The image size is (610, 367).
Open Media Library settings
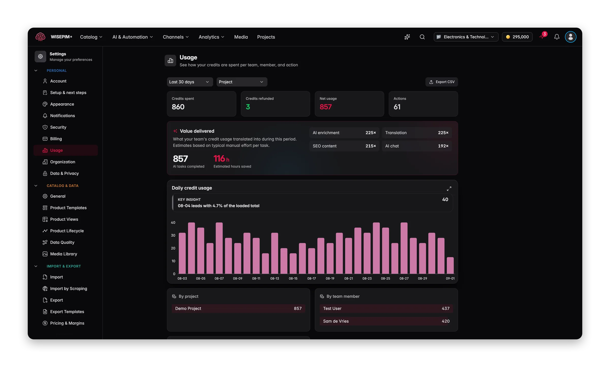(66, 254)
